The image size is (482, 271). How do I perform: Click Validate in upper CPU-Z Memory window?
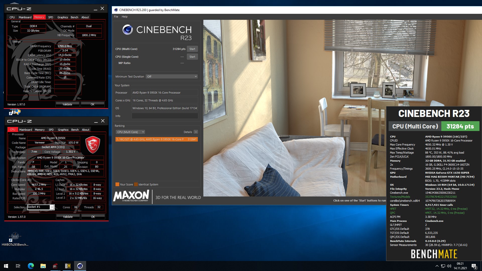click(67, 104)
